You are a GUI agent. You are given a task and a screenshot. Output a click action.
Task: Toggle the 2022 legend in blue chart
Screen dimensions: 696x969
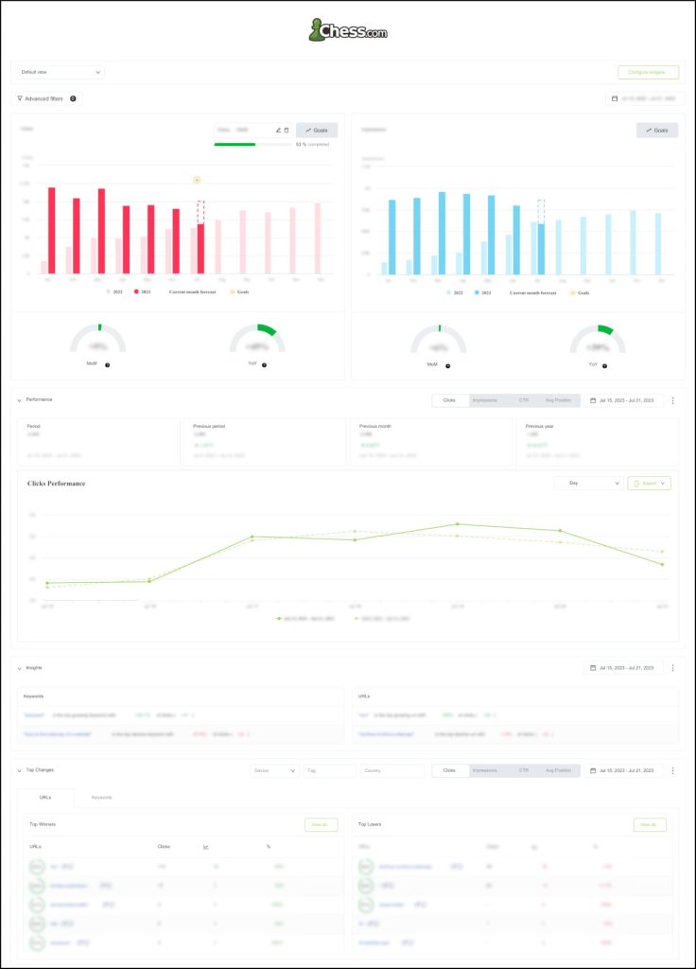455,293
